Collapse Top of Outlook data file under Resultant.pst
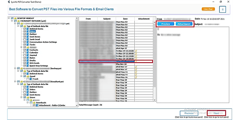Viewport: 240px width, 120px height. coord(18,84)
